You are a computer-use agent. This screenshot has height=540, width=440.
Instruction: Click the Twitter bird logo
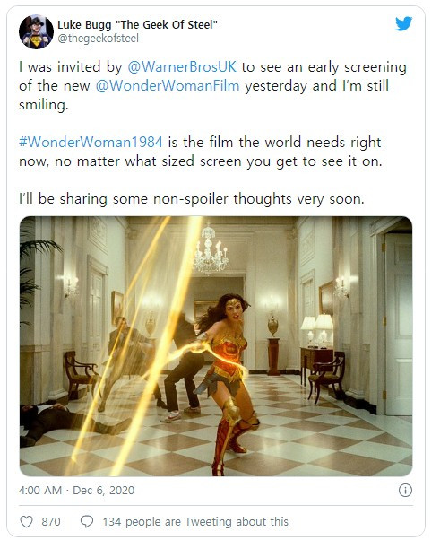[x=403, y=23]
